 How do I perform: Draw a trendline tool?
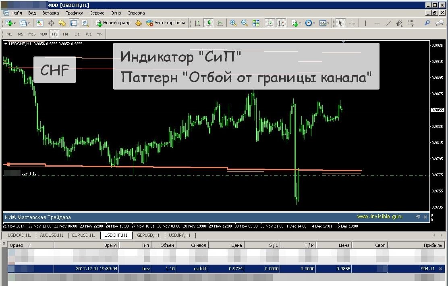(x=388, y=23)
